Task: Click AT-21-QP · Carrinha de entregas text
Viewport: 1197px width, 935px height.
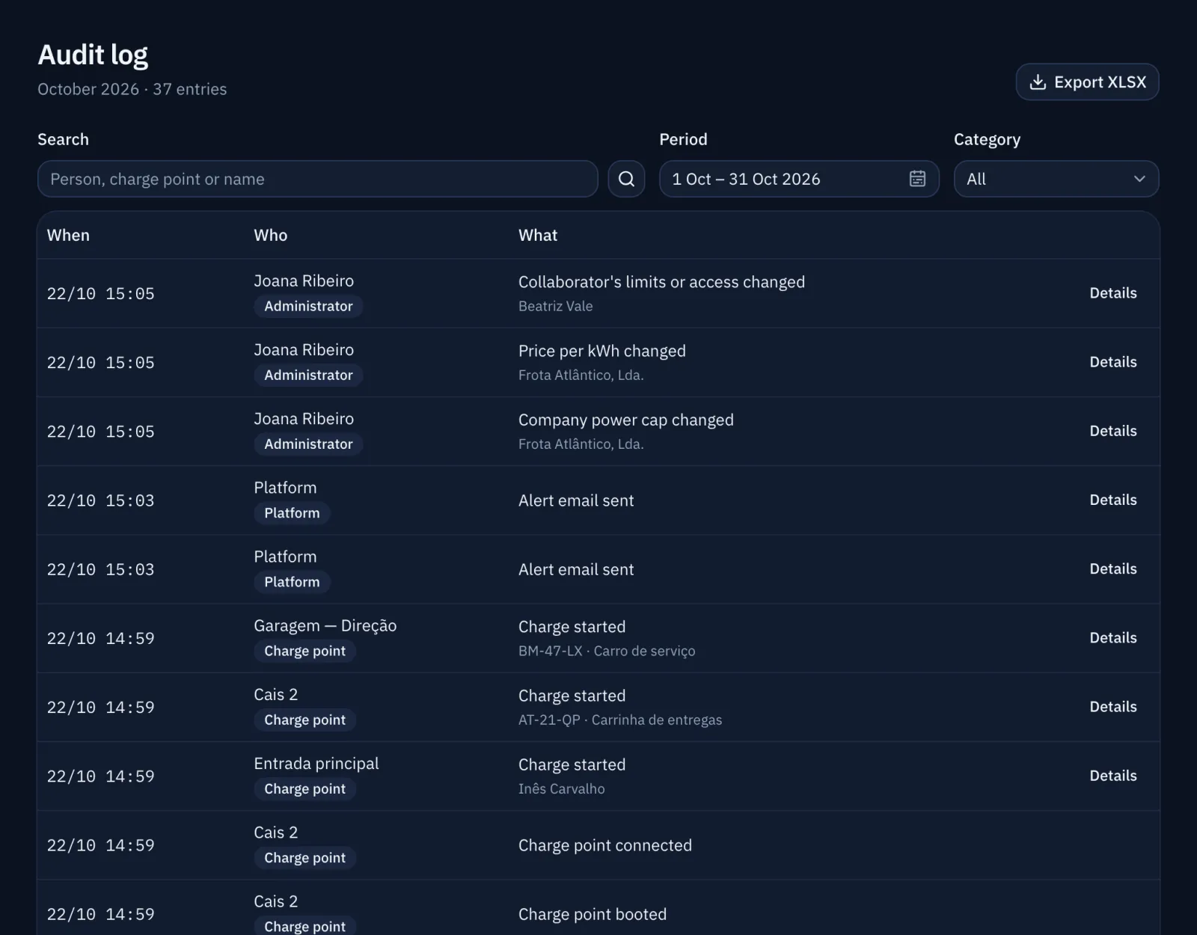Action: [620, 720]
